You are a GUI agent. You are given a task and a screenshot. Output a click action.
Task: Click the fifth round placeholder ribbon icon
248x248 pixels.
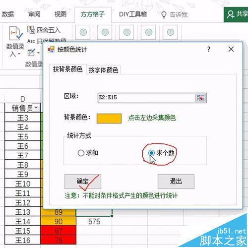[170, 32]
